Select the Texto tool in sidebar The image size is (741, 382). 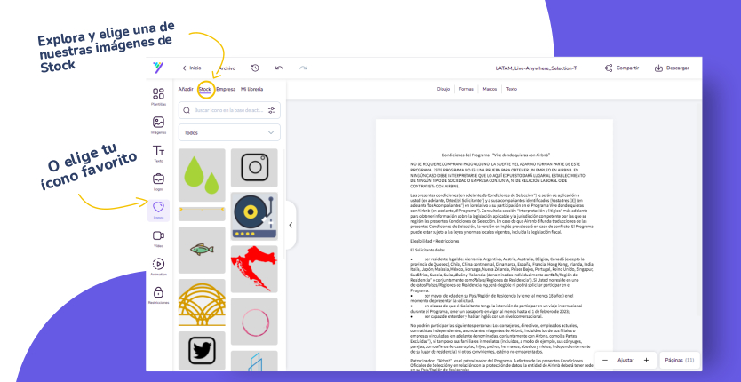pos(158,154)
